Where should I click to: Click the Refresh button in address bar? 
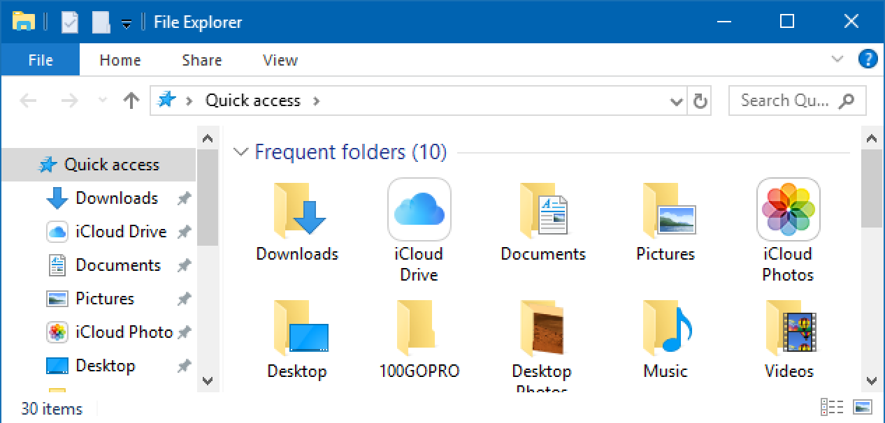[700, 101]
